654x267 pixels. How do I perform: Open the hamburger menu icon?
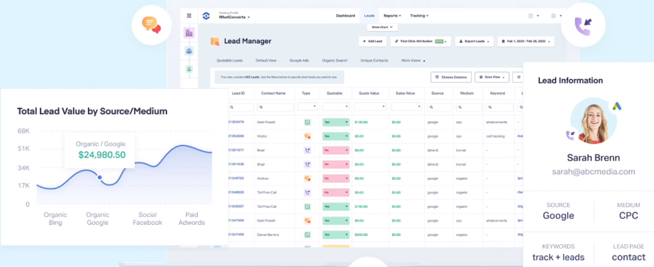(189, 16)
